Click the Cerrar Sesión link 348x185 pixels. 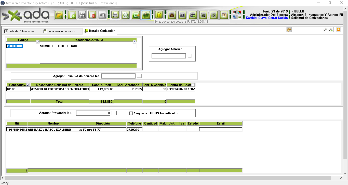click(x=278, y=18)
